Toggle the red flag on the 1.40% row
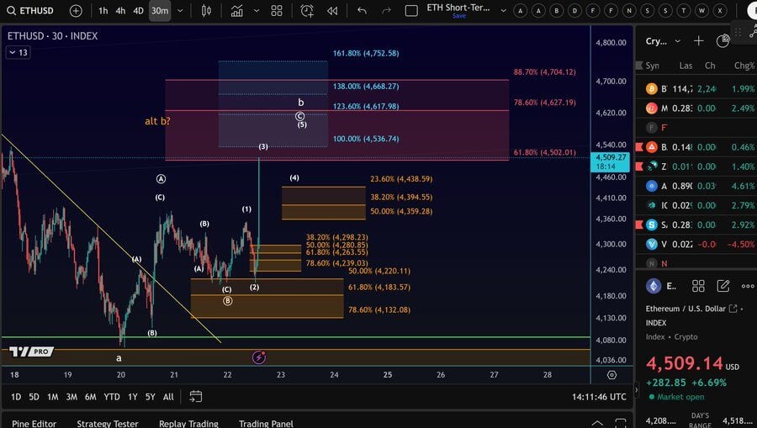Image resolution: width=757 pixels, height=428 pixels. tap(639, 166)
